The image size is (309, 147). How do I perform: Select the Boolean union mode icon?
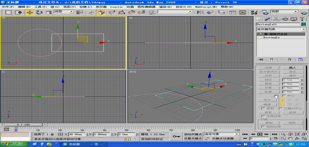point(283,100)
